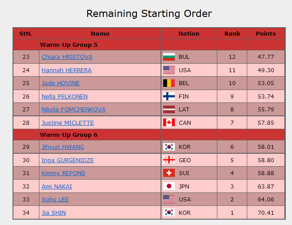Click the Georgia flag icon
The image size is (292, 225).
pos(169,160)
